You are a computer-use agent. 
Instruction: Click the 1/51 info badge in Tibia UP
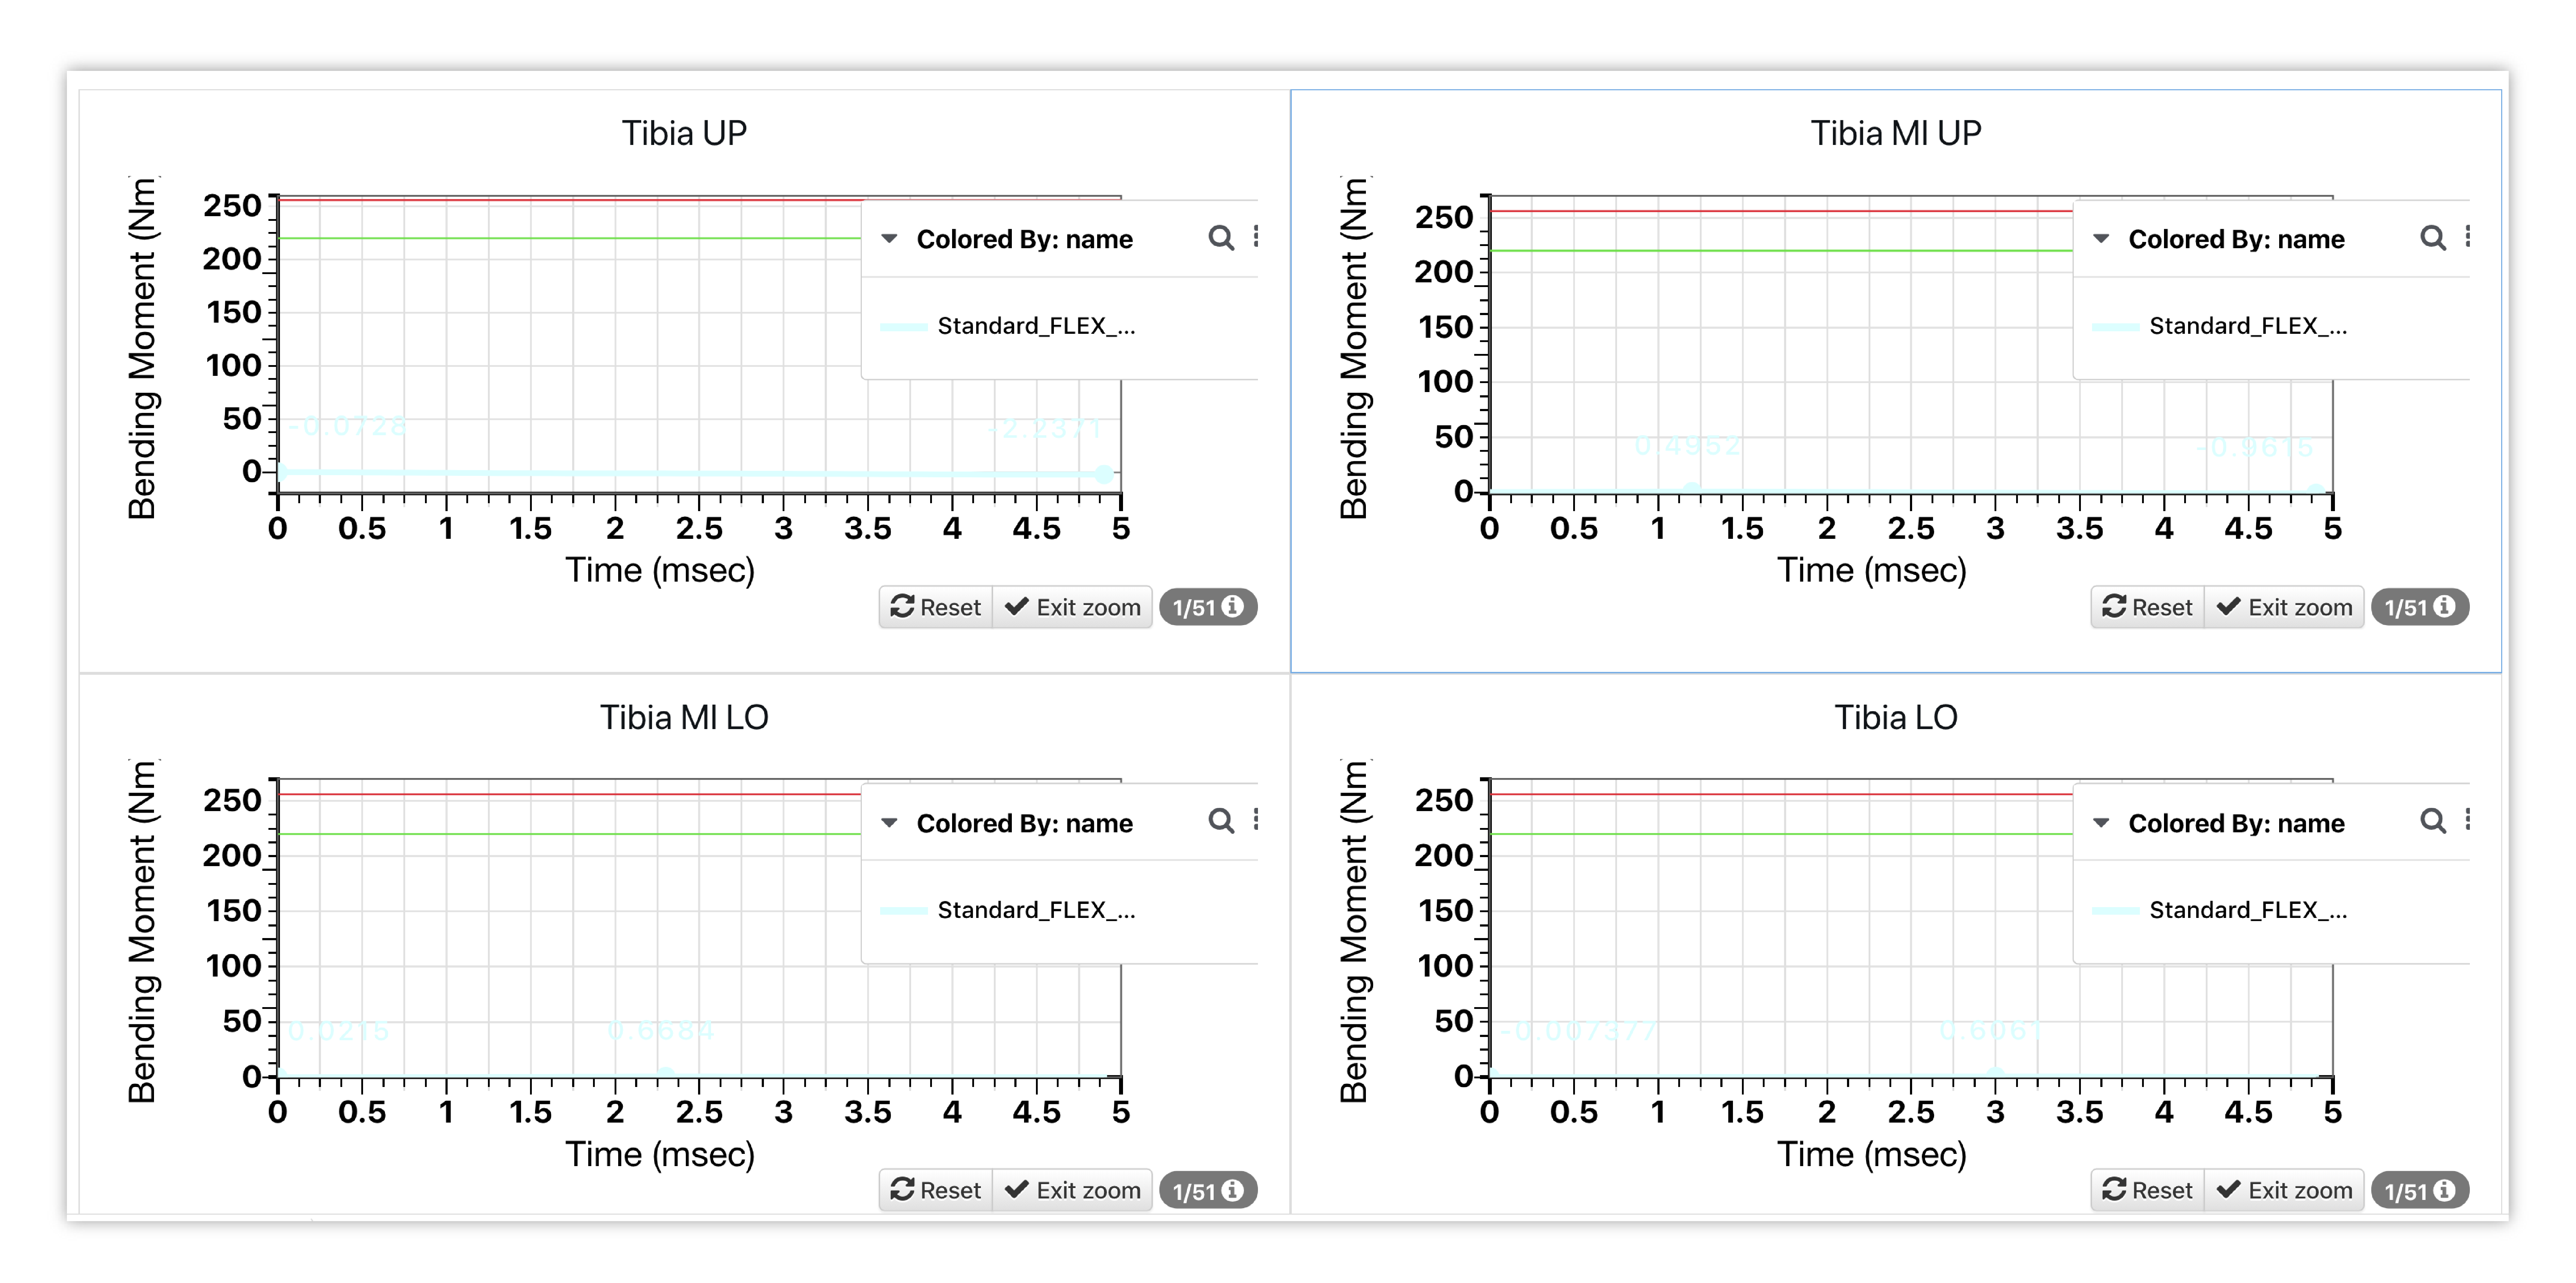click(1208, 608)
